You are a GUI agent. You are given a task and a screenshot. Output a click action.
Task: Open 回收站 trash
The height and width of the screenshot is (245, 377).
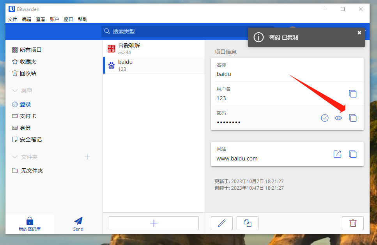[x=24, y=73]
